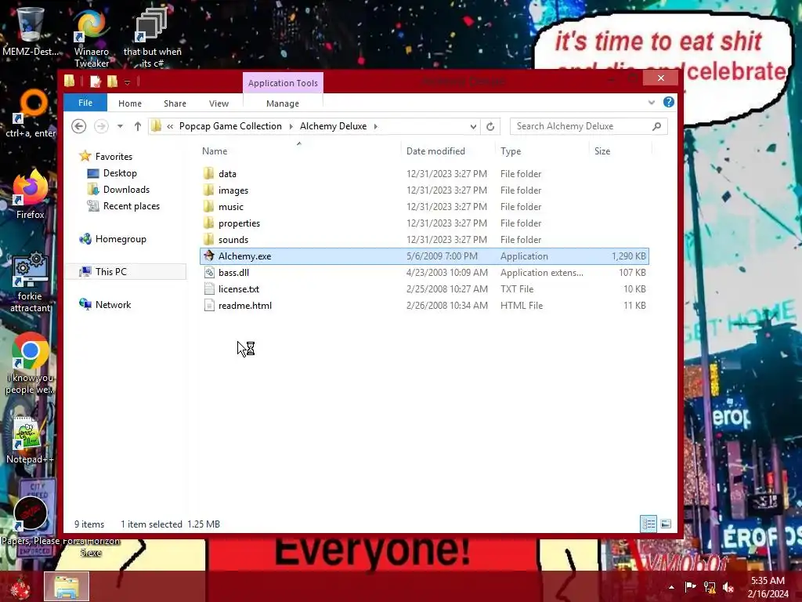Image resolution: width=802 pixels, height=602 pixels.
Task: Select Desktop under Favorites
Action: 111,173
